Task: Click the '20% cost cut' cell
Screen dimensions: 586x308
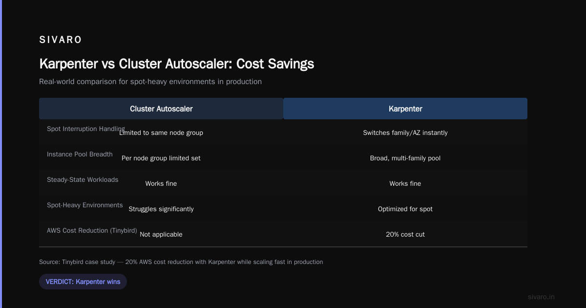Action: point(405,234)
